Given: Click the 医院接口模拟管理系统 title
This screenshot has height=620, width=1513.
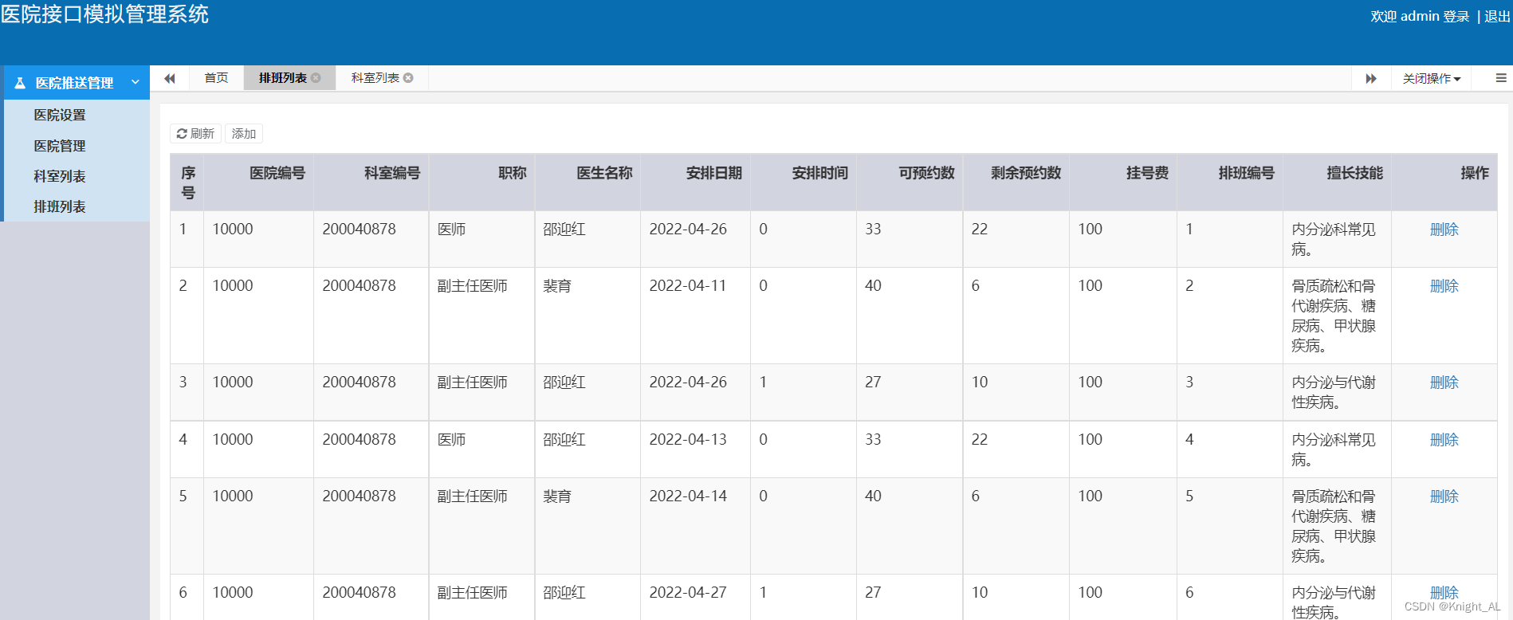Looking at the screenshot, I should pos(104,14).
